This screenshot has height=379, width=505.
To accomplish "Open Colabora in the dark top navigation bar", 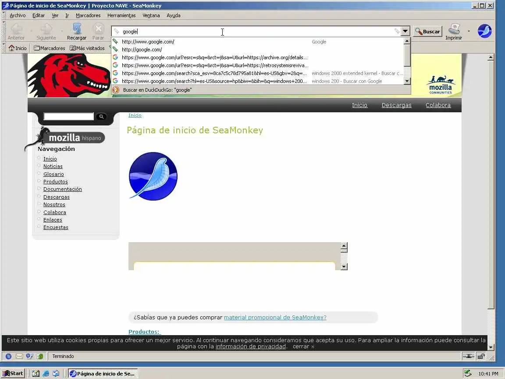I will pyautogui.click(x=438, y=105).
